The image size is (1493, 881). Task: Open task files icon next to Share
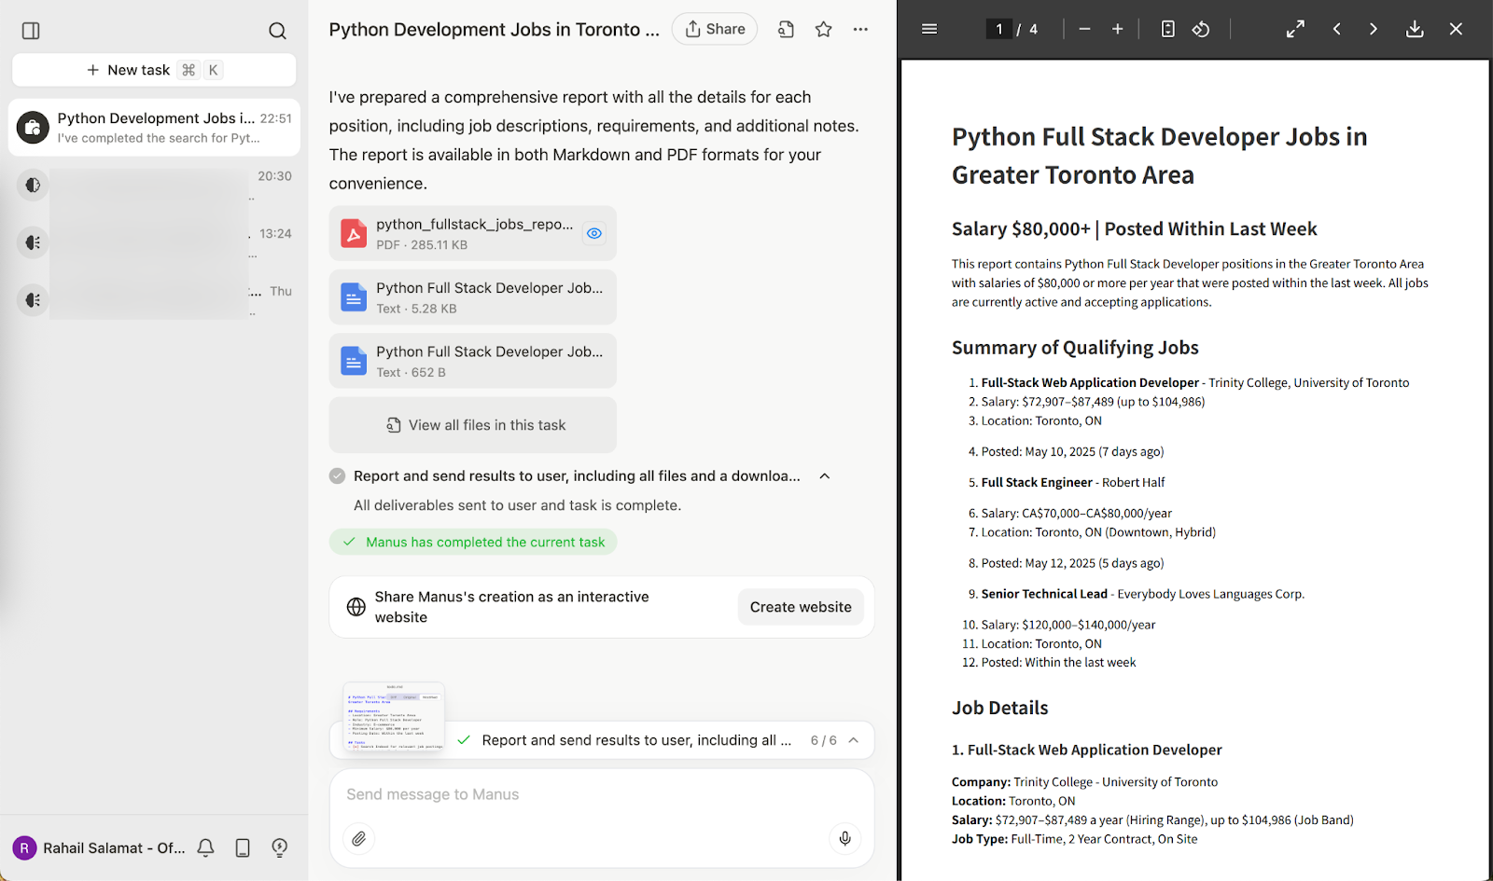[x=786, y=30]
